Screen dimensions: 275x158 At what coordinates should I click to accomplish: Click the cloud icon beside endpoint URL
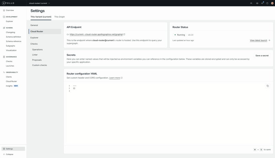tap(68, 34)
